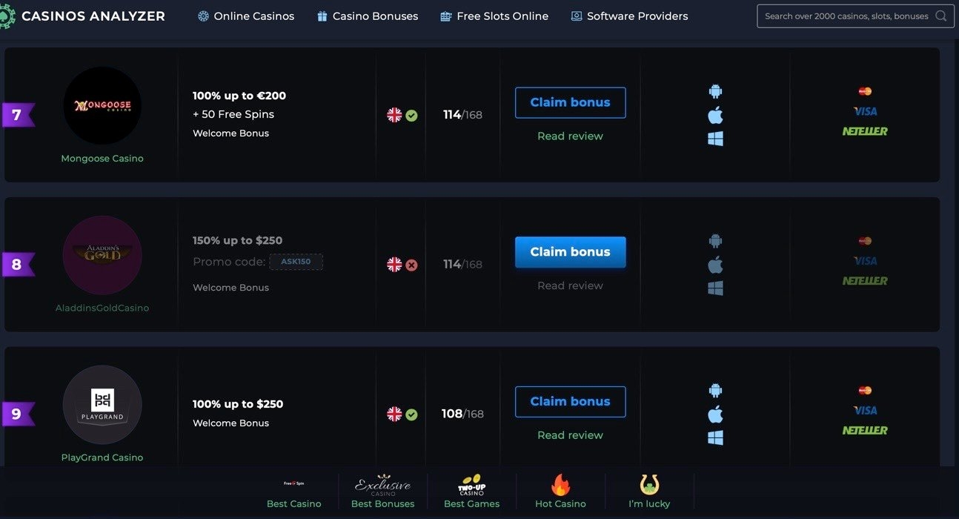Focus the casino search input field

pyautogui.click(x=855, y=16)
